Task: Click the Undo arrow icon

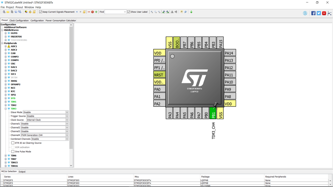Action: [x=77, y=12]
